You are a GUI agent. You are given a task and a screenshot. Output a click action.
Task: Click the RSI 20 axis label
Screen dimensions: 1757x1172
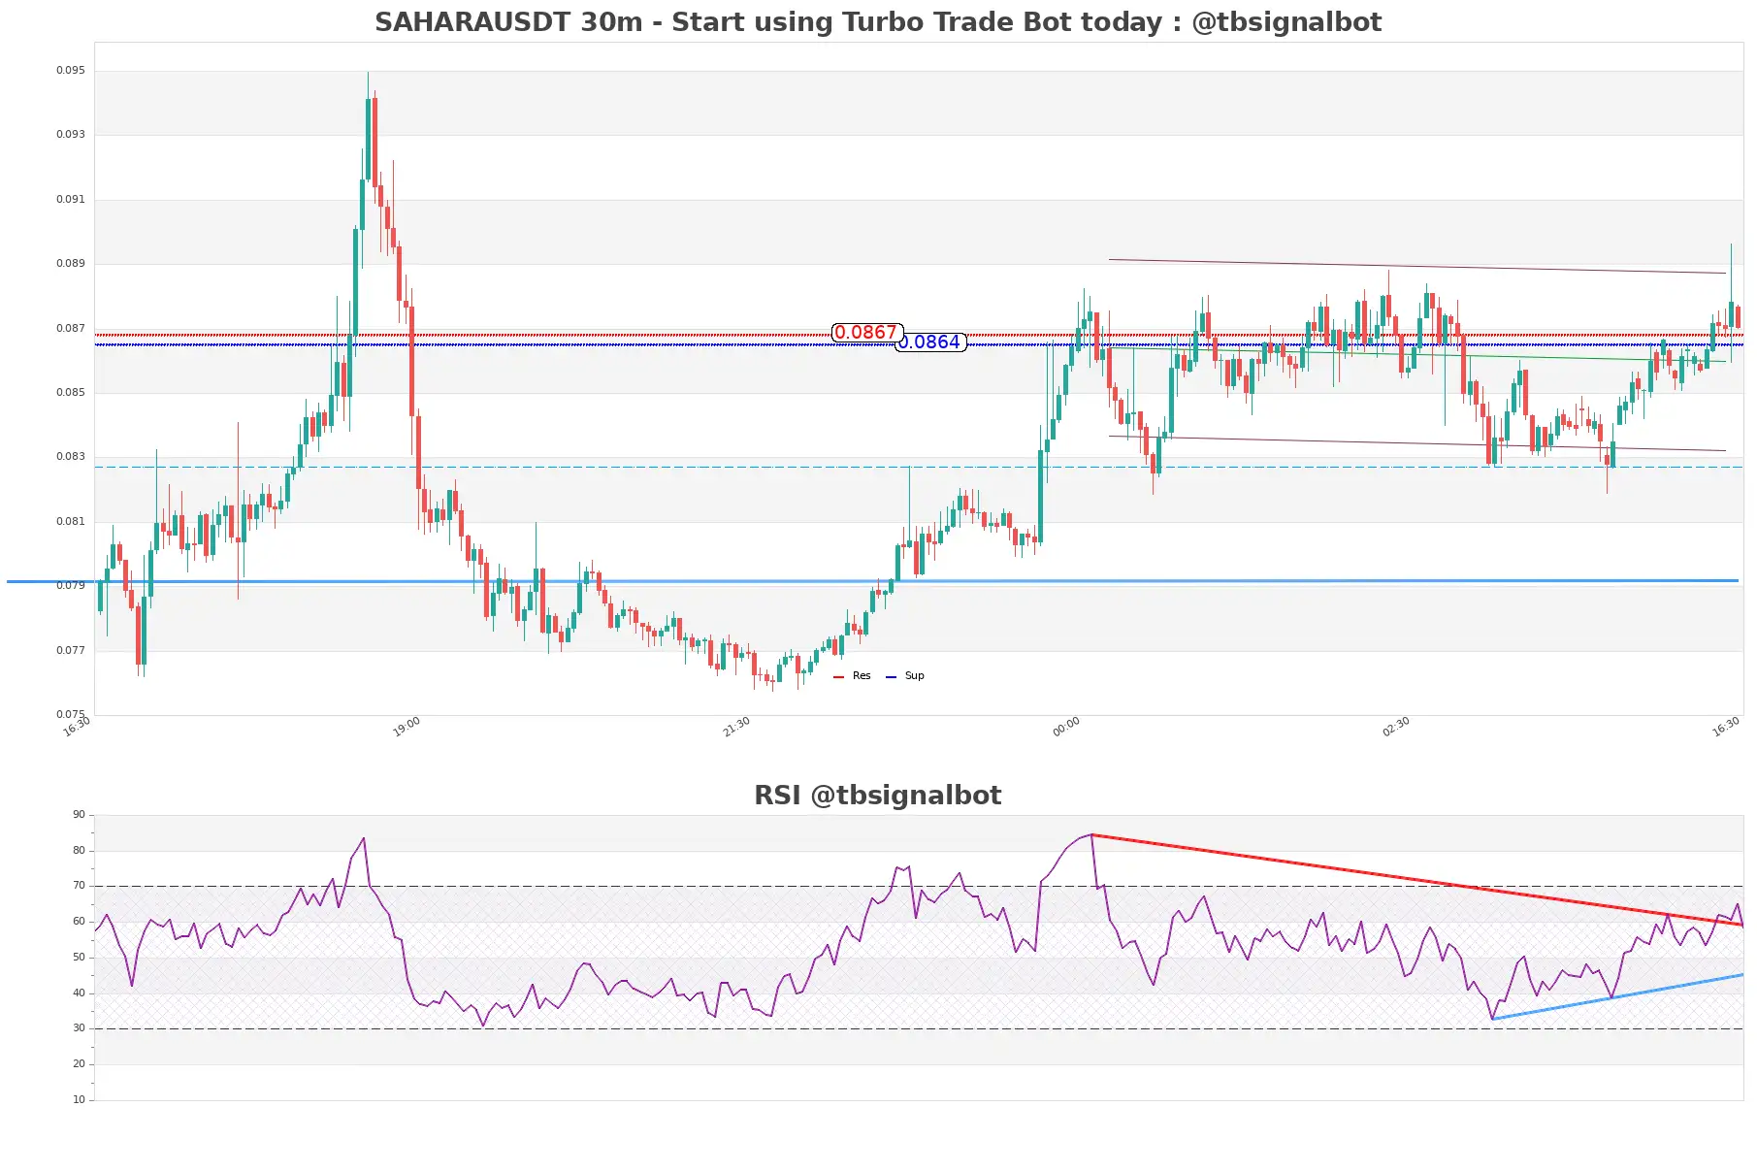click(80, 1064)
